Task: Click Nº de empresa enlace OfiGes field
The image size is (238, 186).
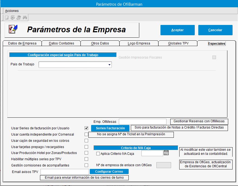Action: (164, 165)
